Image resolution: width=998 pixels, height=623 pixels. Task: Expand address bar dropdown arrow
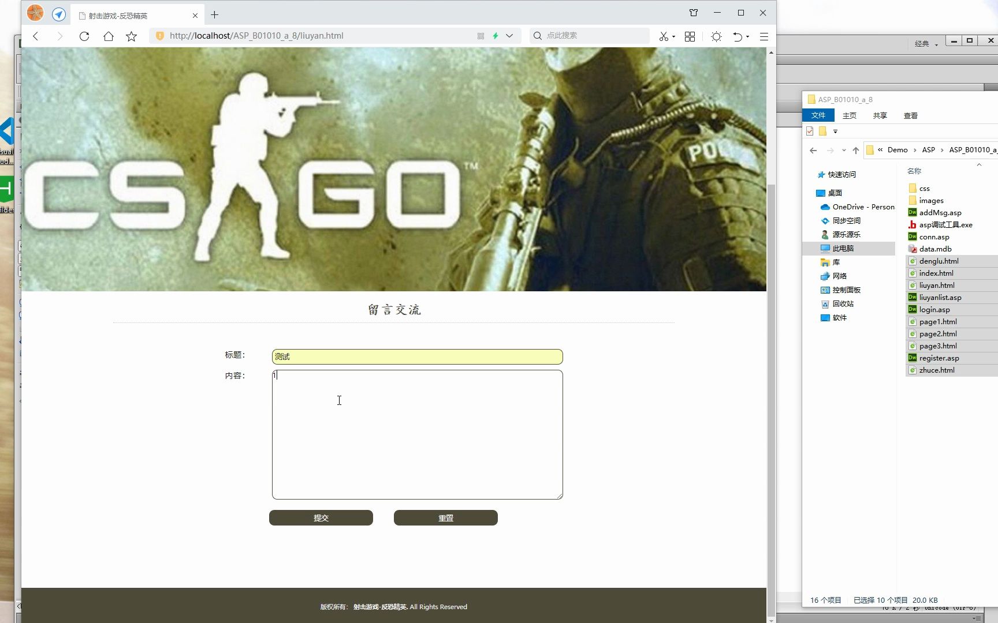click(509, 36)
